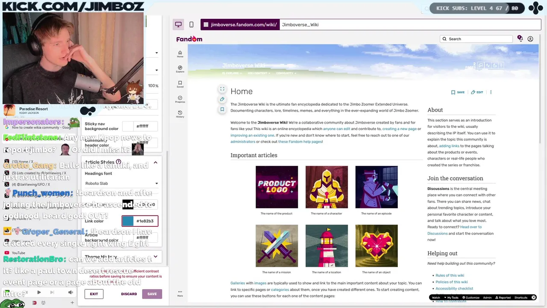Go to Home in Fandom sidebar
The height and width of the screenshot is (308, 547).
click(180, 54)
